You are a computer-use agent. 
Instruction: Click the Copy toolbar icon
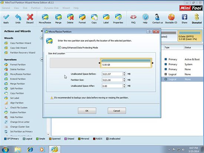[94, 17]
